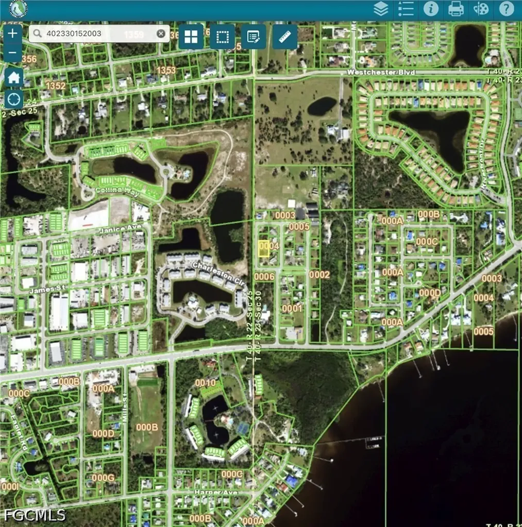The width and height of the screenshot is (522, 527).
Task: Click block label 1352
Action: [56, 86]
